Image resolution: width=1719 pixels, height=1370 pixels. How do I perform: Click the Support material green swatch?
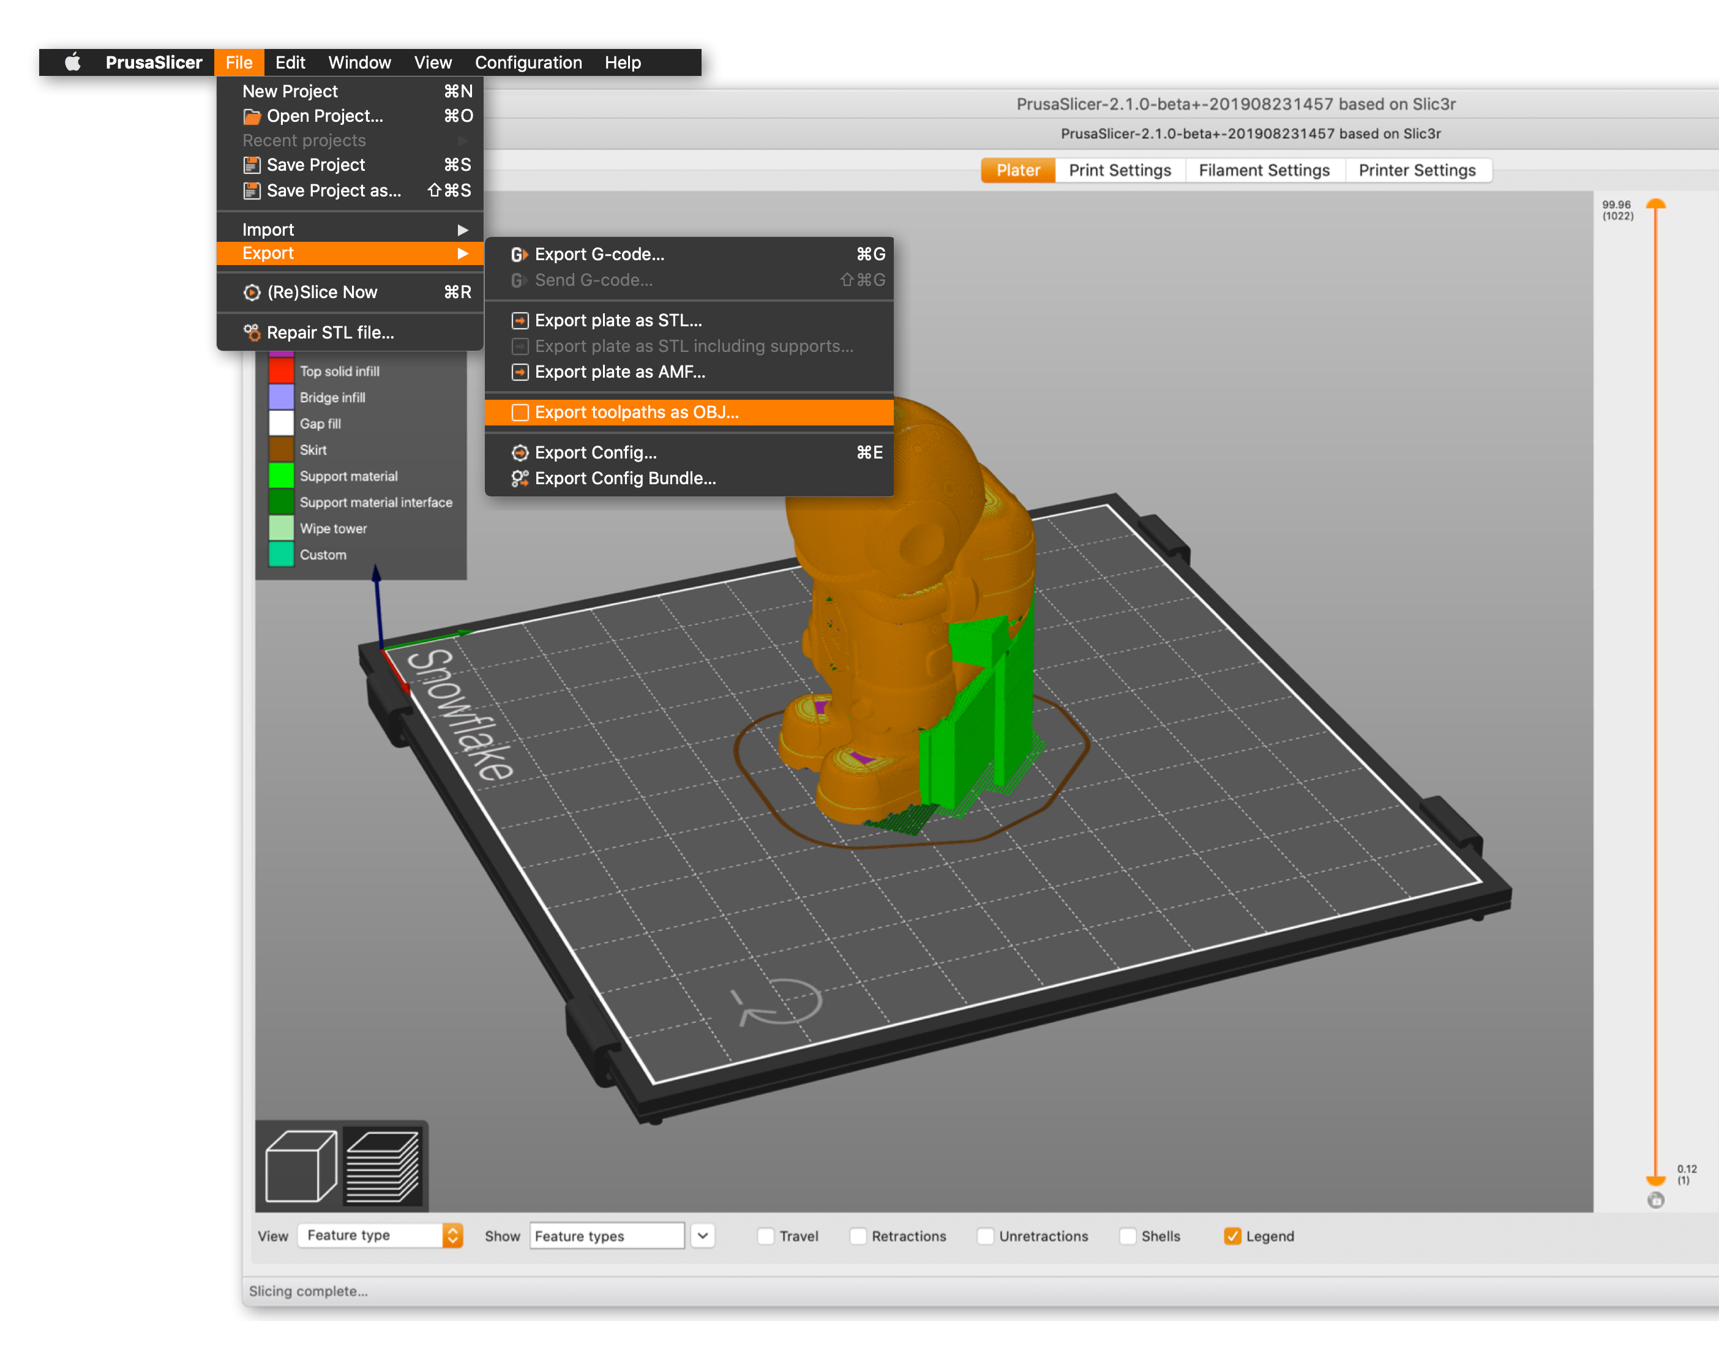[280, 476]
